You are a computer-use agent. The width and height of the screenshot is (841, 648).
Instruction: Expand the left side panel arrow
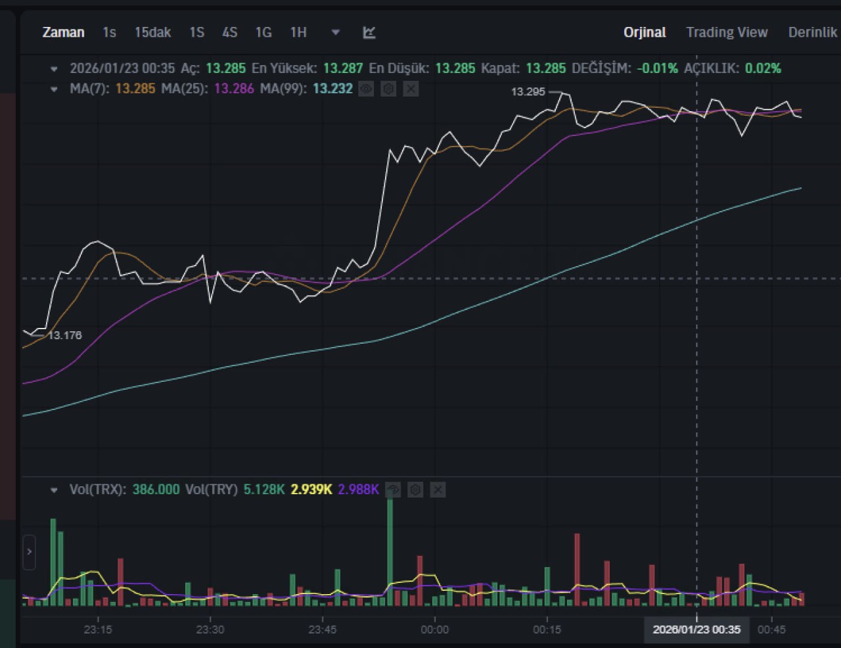(29, 552)
